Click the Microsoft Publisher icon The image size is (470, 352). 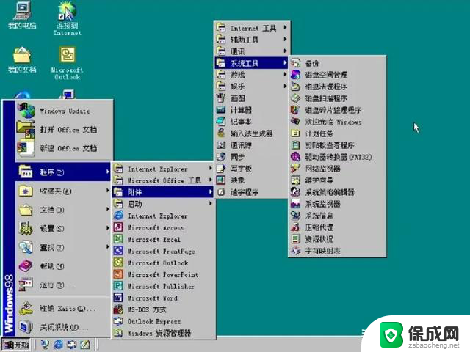tap(118, 286)
